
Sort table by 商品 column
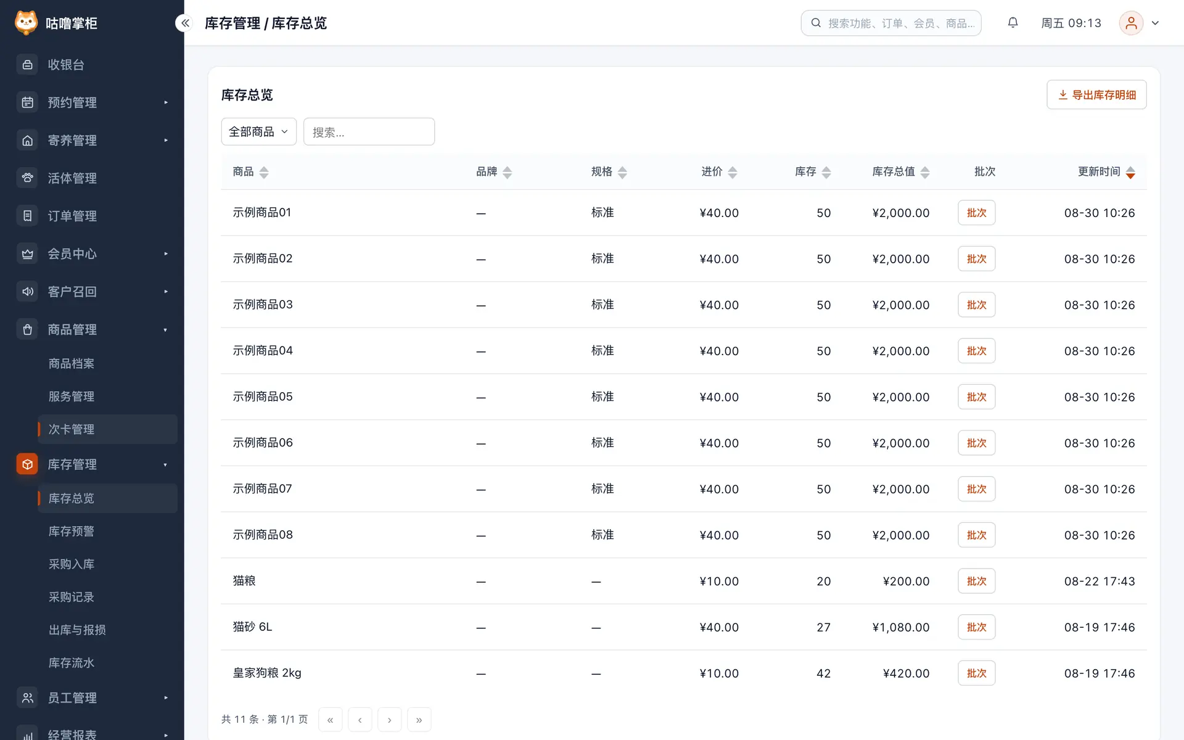(x=264, y=172)
